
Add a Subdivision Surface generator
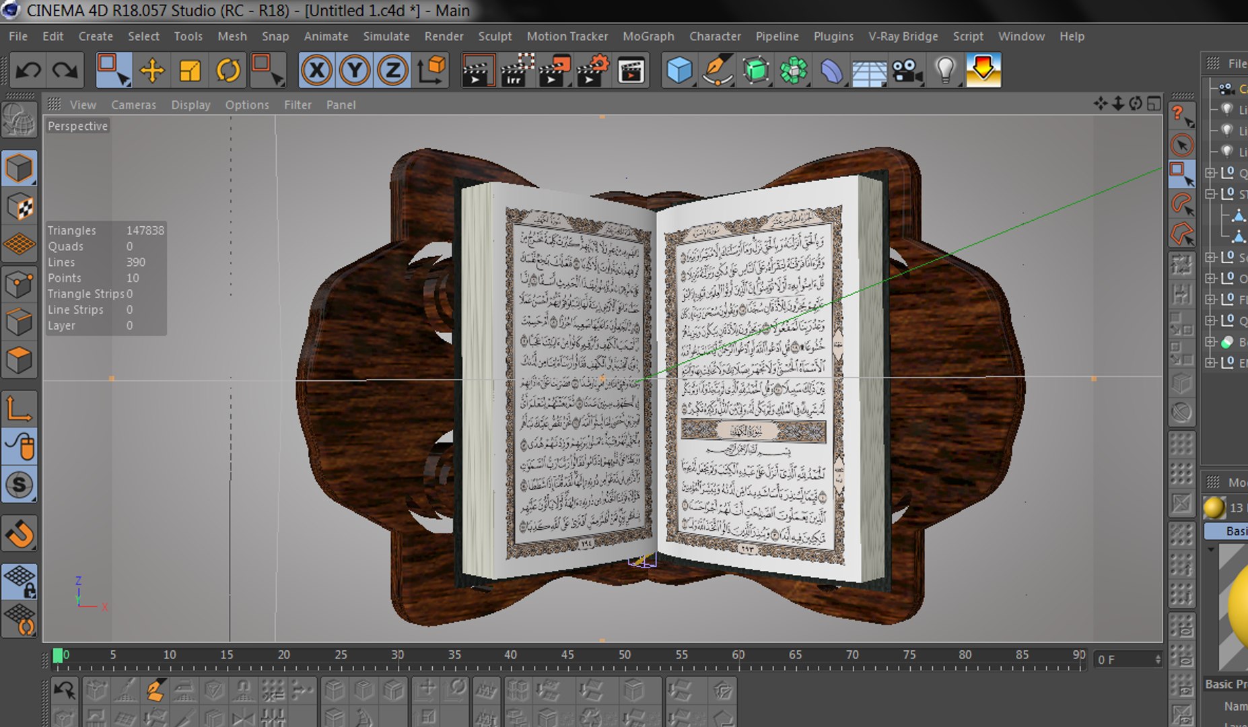click(755, 70)
